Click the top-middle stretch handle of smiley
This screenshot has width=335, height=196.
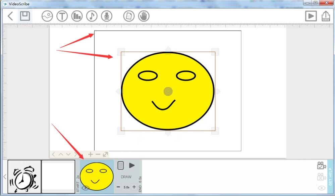tap(168, 50)
